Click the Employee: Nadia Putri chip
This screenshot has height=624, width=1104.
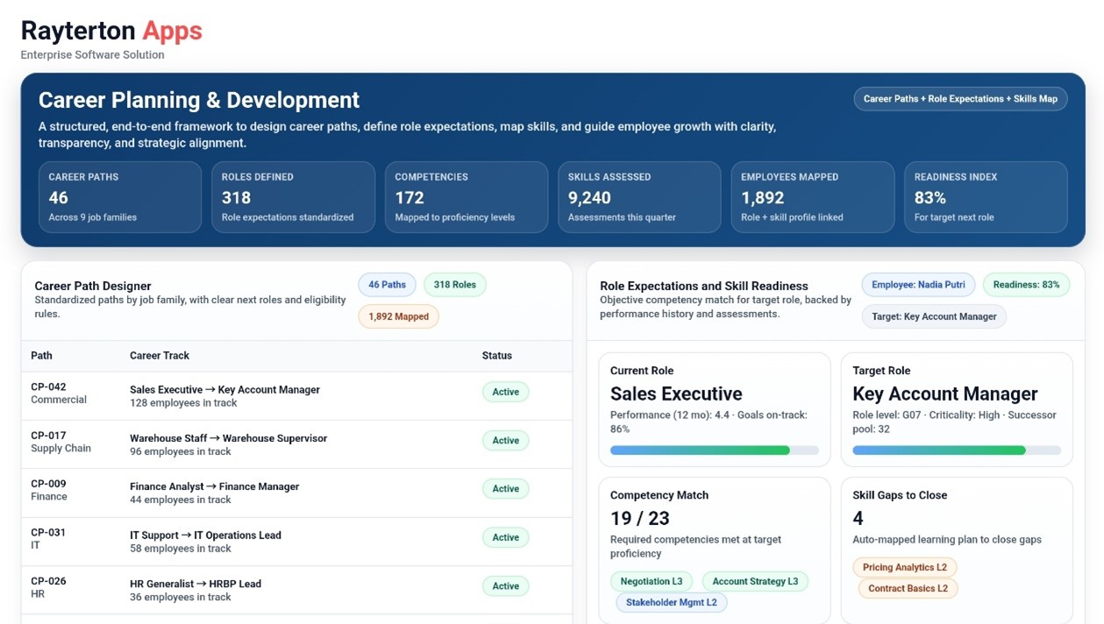tap(918, 285)
